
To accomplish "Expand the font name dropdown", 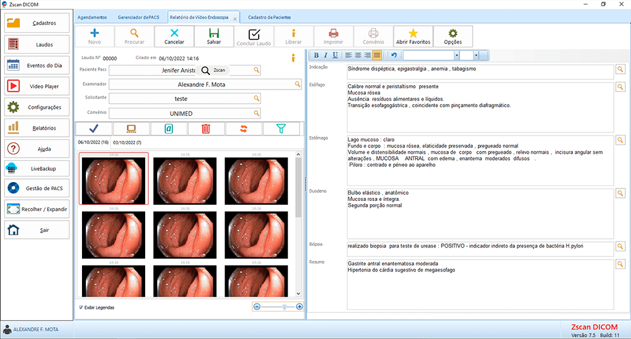I will click(x=456, y=55).
